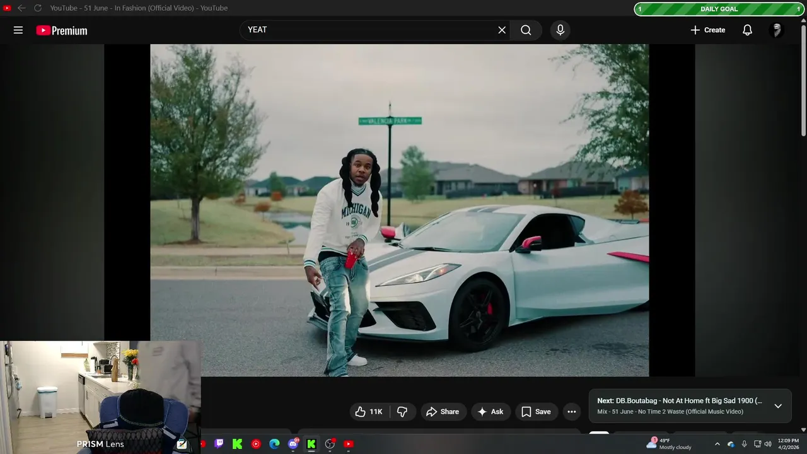This screenshot has height=454, width=807.
Task: Open OBS Studio from the taskbar
Action: [x=330, y=444]
